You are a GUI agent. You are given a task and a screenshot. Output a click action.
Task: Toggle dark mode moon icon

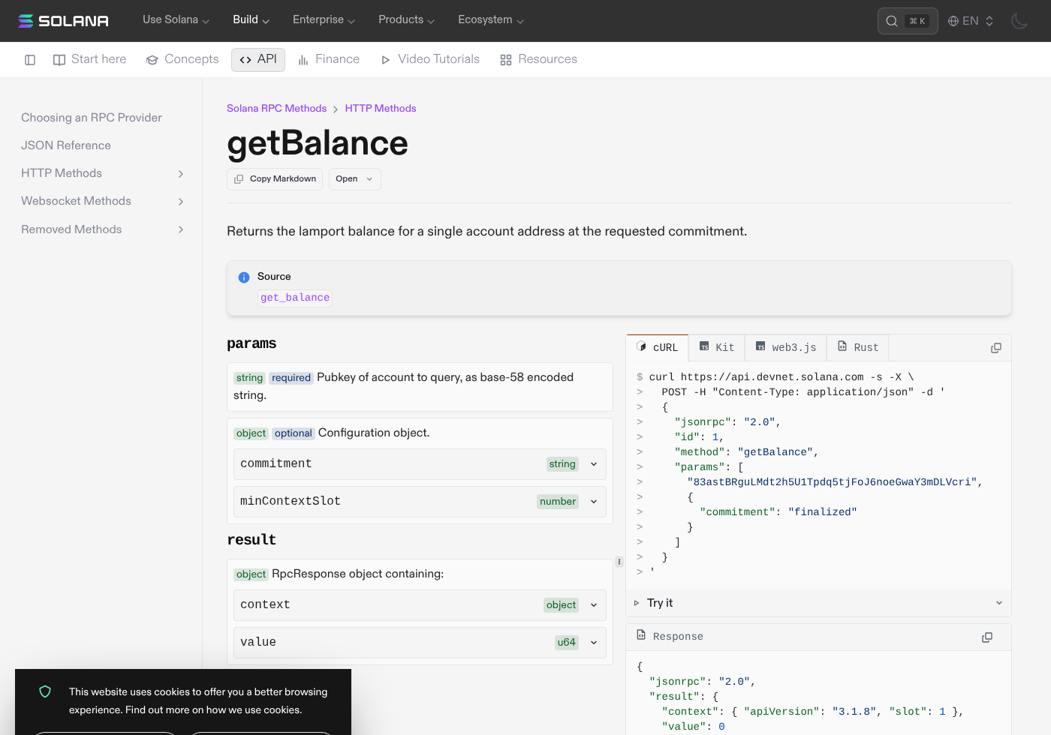(x=1019, y=21)
